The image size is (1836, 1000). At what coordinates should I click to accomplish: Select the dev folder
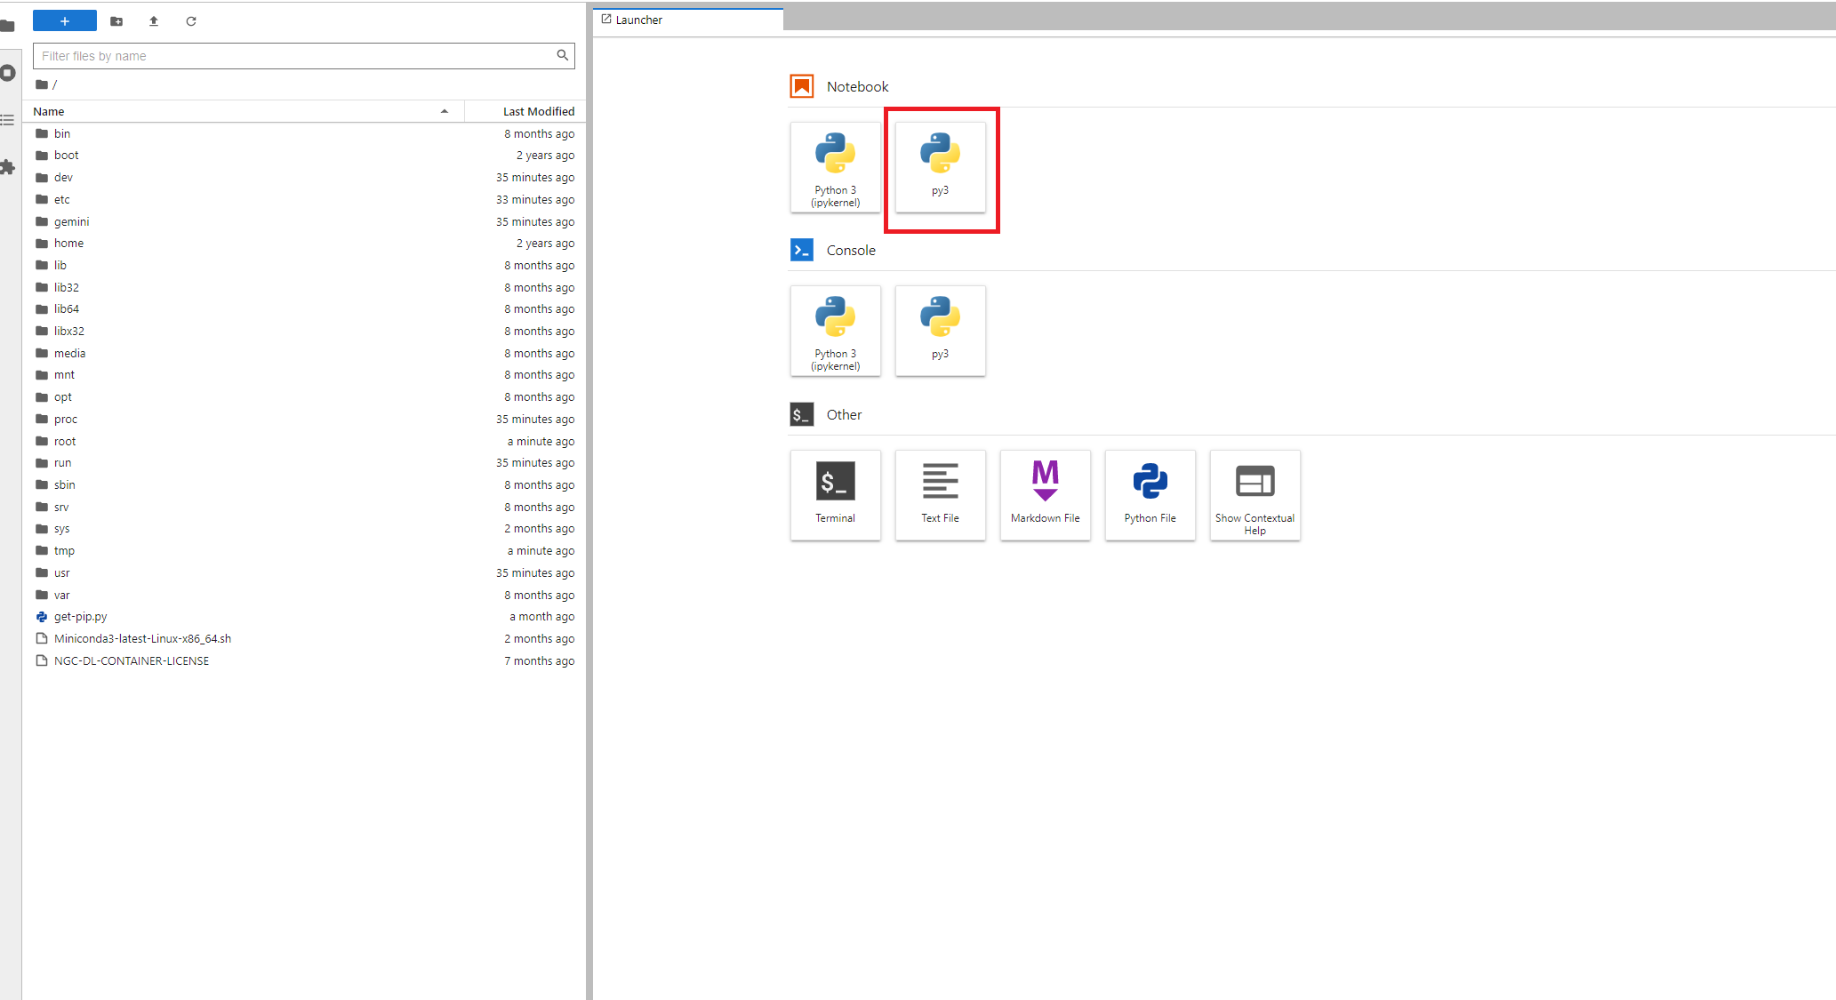coord(304,177)
